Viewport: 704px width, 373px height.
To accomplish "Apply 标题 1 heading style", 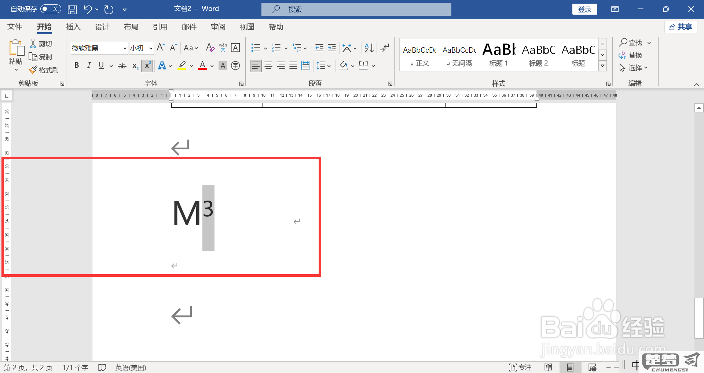I will pyautogui.click(x=499, y=54).
